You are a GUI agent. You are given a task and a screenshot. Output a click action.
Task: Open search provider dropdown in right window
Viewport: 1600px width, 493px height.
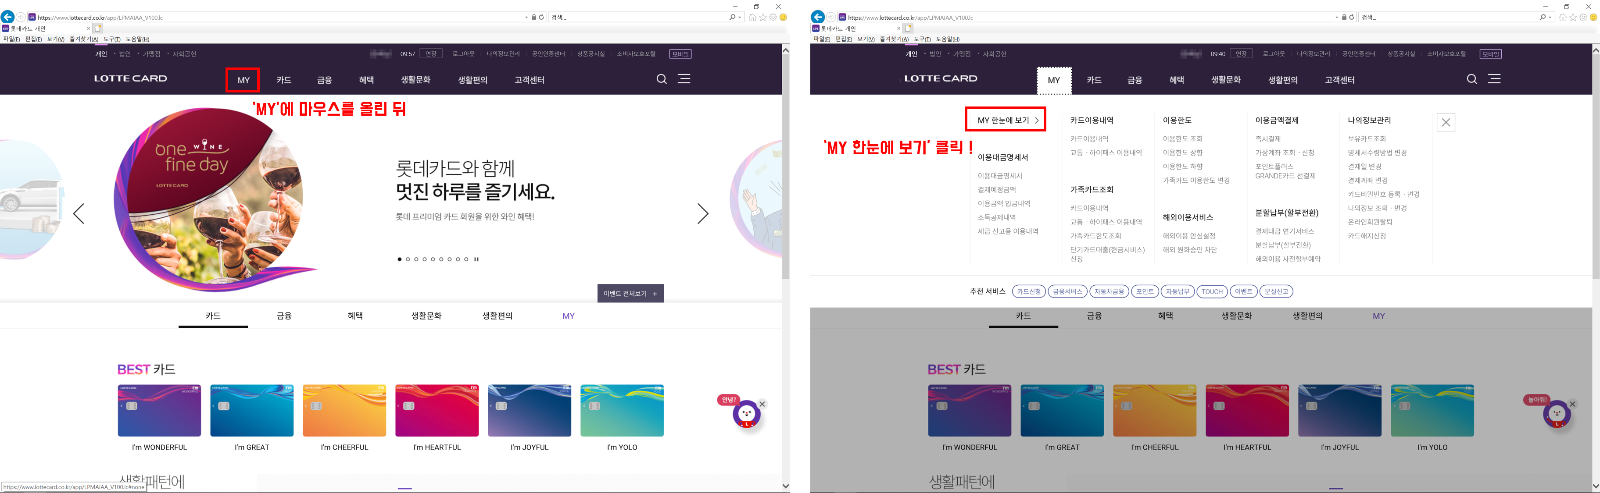point(1550,18)
